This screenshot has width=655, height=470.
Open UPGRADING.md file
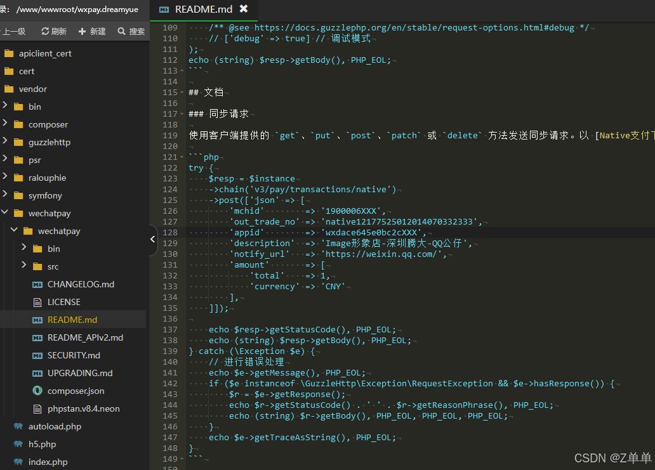(80, 373)
